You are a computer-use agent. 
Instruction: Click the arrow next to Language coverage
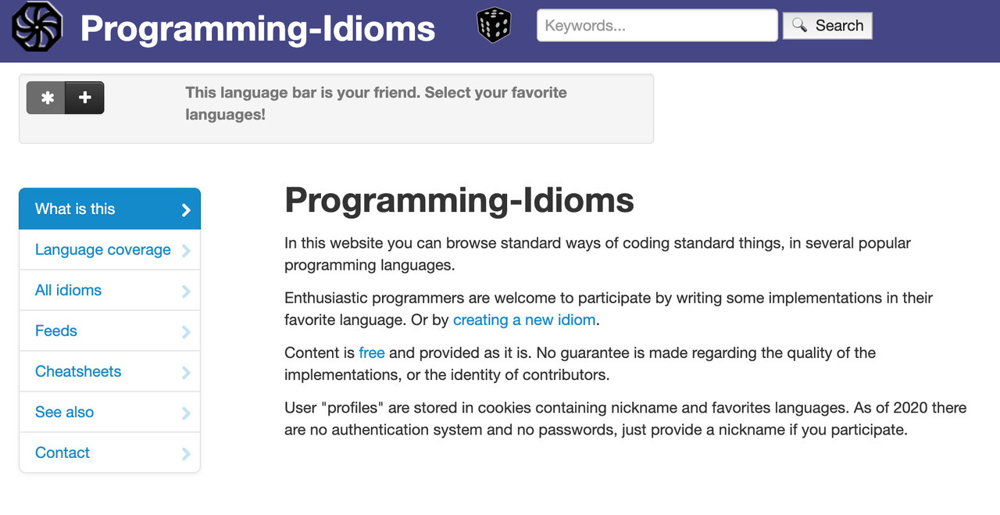[186, 250]
